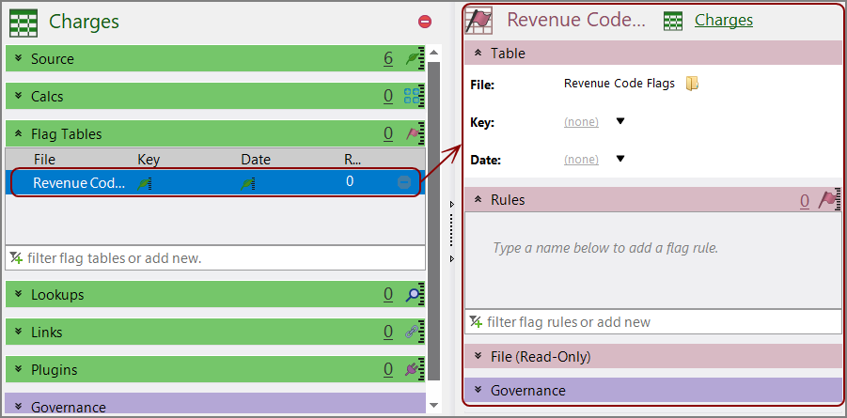Image resolution: width=847 pixels, height=418 pixels.
Task: Open Links count link
Action: 388,332
